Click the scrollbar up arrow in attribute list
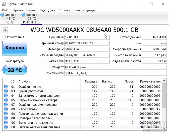Image resolution: width=169 pixels, height=133 pixels. [x=164, y=80]
